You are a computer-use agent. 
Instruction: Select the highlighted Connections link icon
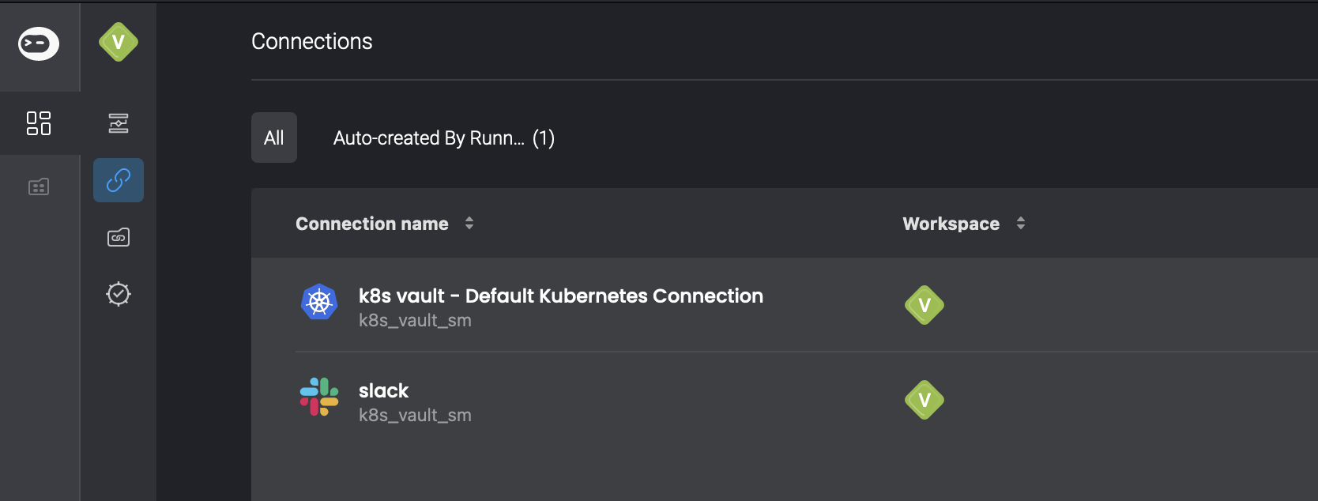coord(119,180)
